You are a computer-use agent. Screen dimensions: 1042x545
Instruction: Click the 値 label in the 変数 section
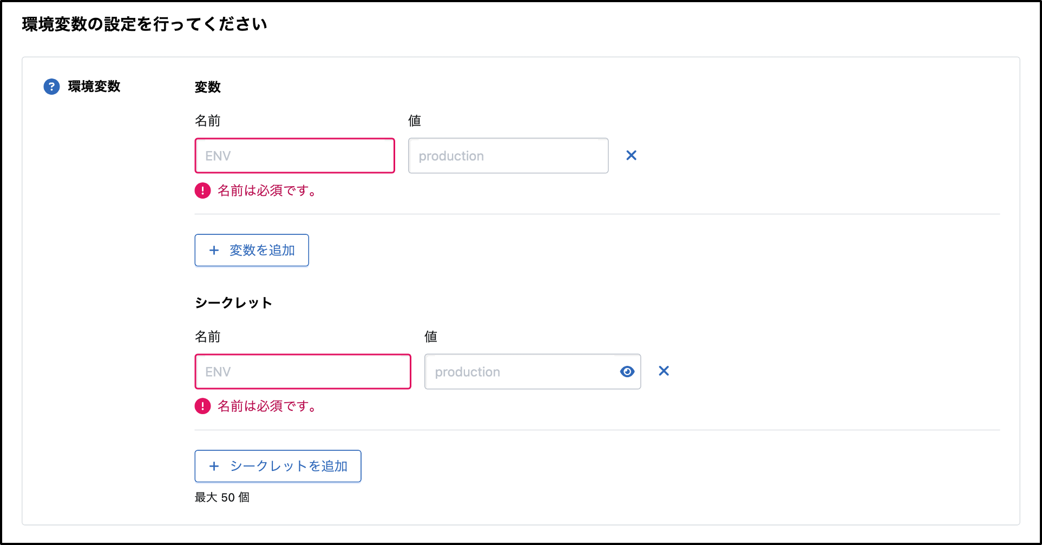pyautogui.click(x=415, y=121)
